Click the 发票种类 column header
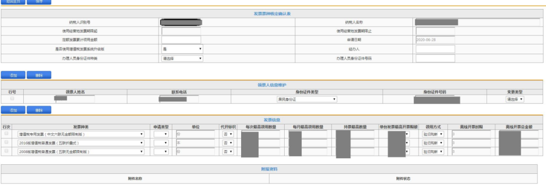 pyautogui.click(x=81, y=127)
